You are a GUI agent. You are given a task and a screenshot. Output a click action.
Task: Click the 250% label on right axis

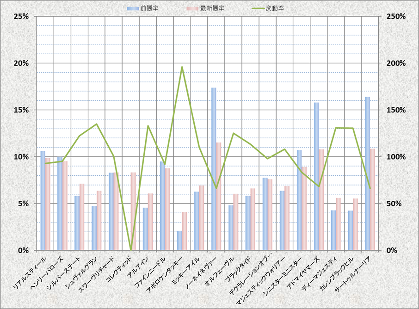396,16
